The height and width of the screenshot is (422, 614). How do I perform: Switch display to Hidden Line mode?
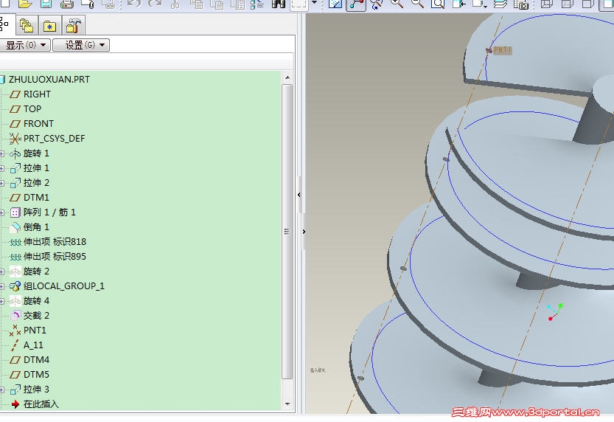[x=568, y=4]
